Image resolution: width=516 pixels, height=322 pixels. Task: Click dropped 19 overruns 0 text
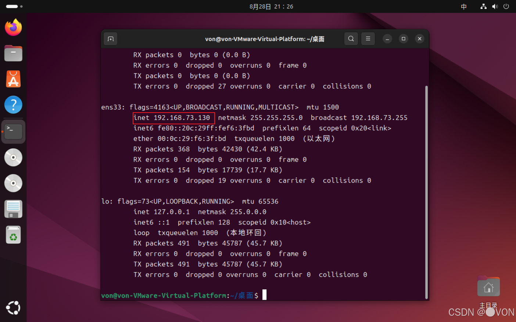coord(228,181)
